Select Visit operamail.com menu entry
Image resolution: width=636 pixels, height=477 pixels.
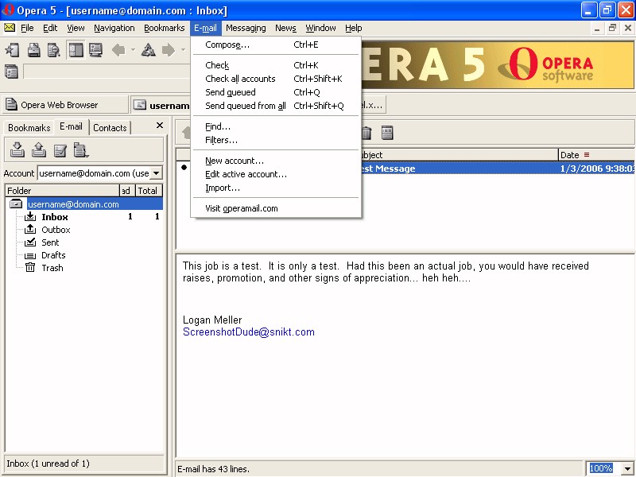coord(276,208)
